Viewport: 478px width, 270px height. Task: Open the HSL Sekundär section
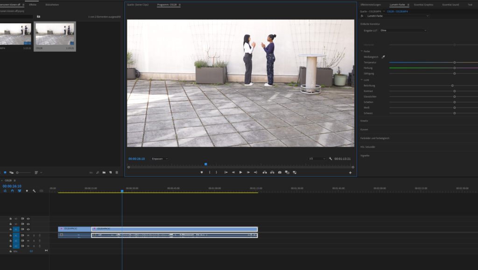pyautogui.click(x=368, y=147)
